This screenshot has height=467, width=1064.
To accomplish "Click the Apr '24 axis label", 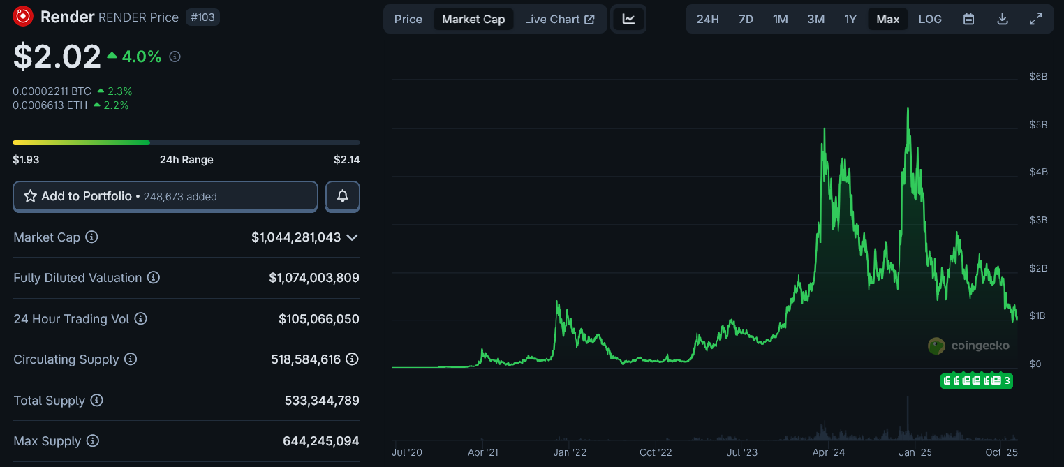I will [x=829, y=452].
